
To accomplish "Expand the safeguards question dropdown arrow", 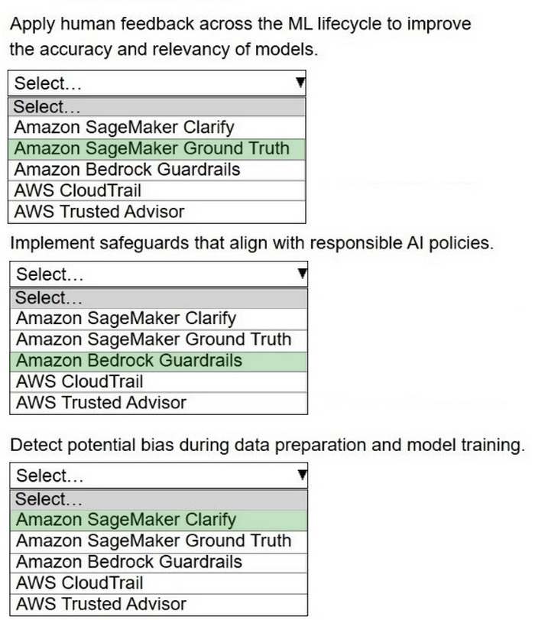I will (x=302, y=274).
